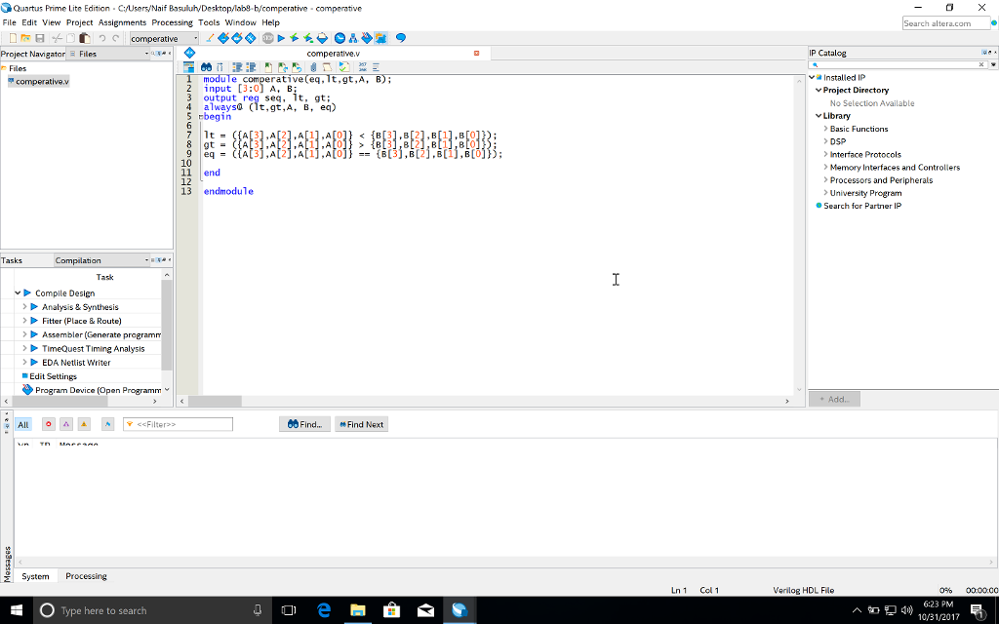Expand the Analysis & Synthesis task
This screenshot has height=624, width=999.
tap(25, 307)
